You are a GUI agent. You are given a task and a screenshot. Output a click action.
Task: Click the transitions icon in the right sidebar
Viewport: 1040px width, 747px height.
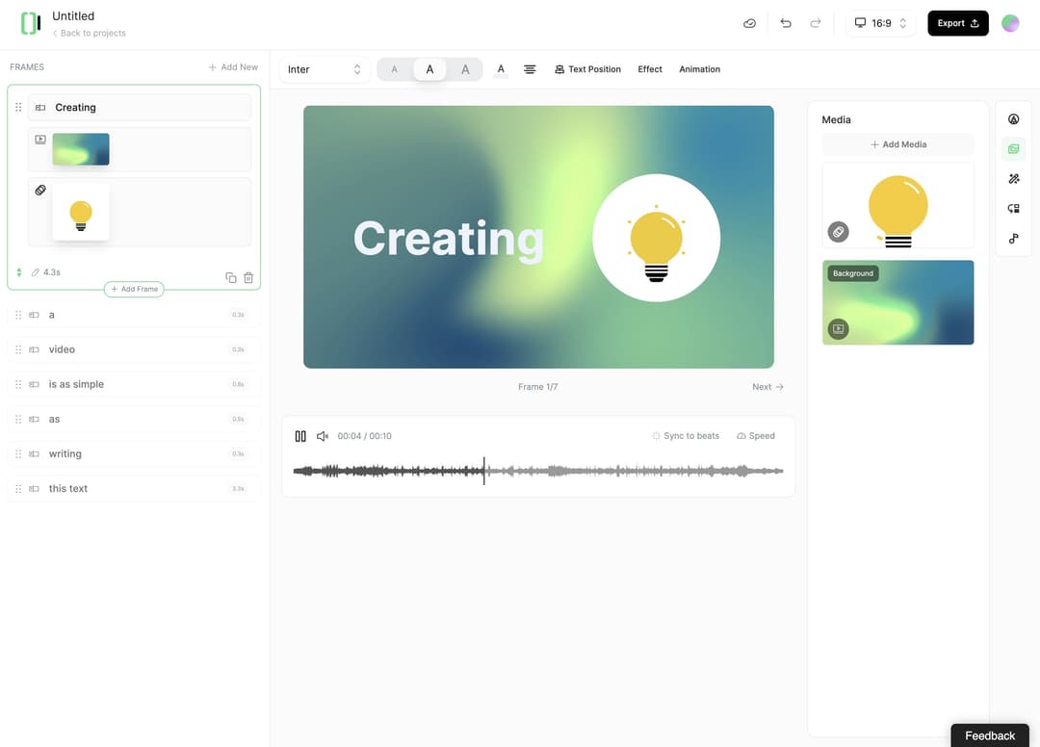(1013, 208)
